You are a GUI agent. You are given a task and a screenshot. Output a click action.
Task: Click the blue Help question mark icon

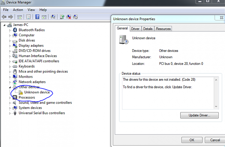click(37, 17)
